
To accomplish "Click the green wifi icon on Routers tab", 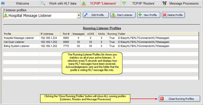I will [x=124, y=3].
